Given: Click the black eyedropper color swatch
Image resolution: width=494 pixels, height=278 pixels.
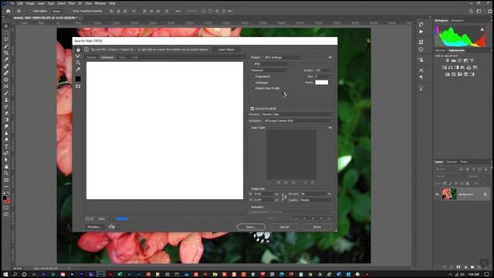Looking at the screenshot, I should [78, 79].
